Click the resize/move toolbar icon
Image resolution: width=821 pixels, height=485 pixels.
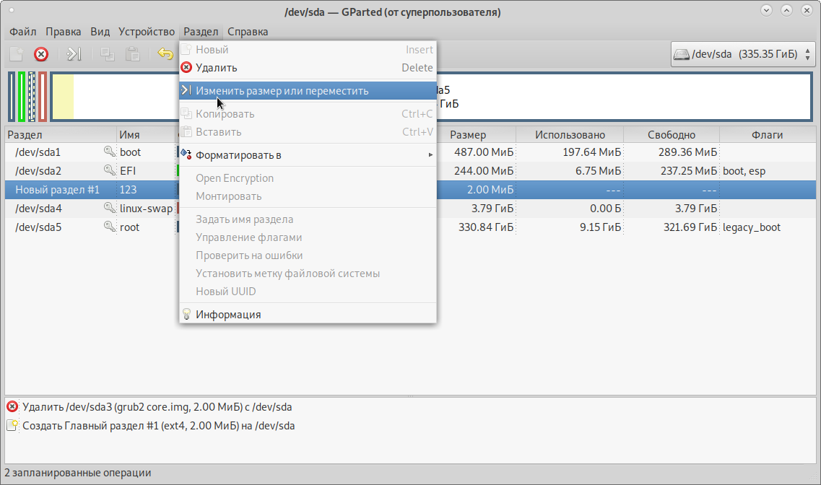[74, 54]
